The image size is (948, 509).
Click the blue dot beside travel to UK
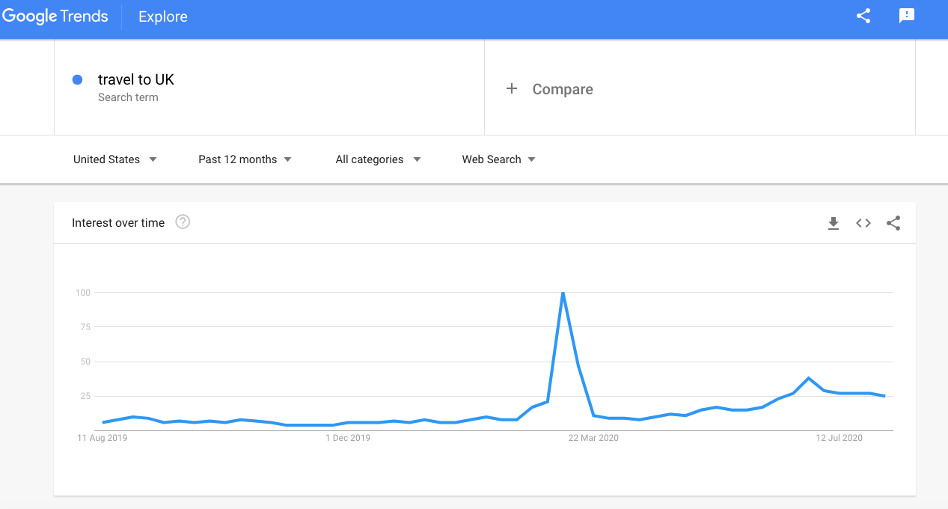pyautogui.click(x=77, y=80)
